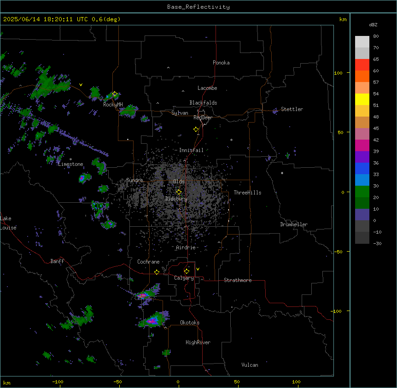The height and width of the screenshot is (388, 397).
Task: Click the Blackfalds label
Action: 203,103
